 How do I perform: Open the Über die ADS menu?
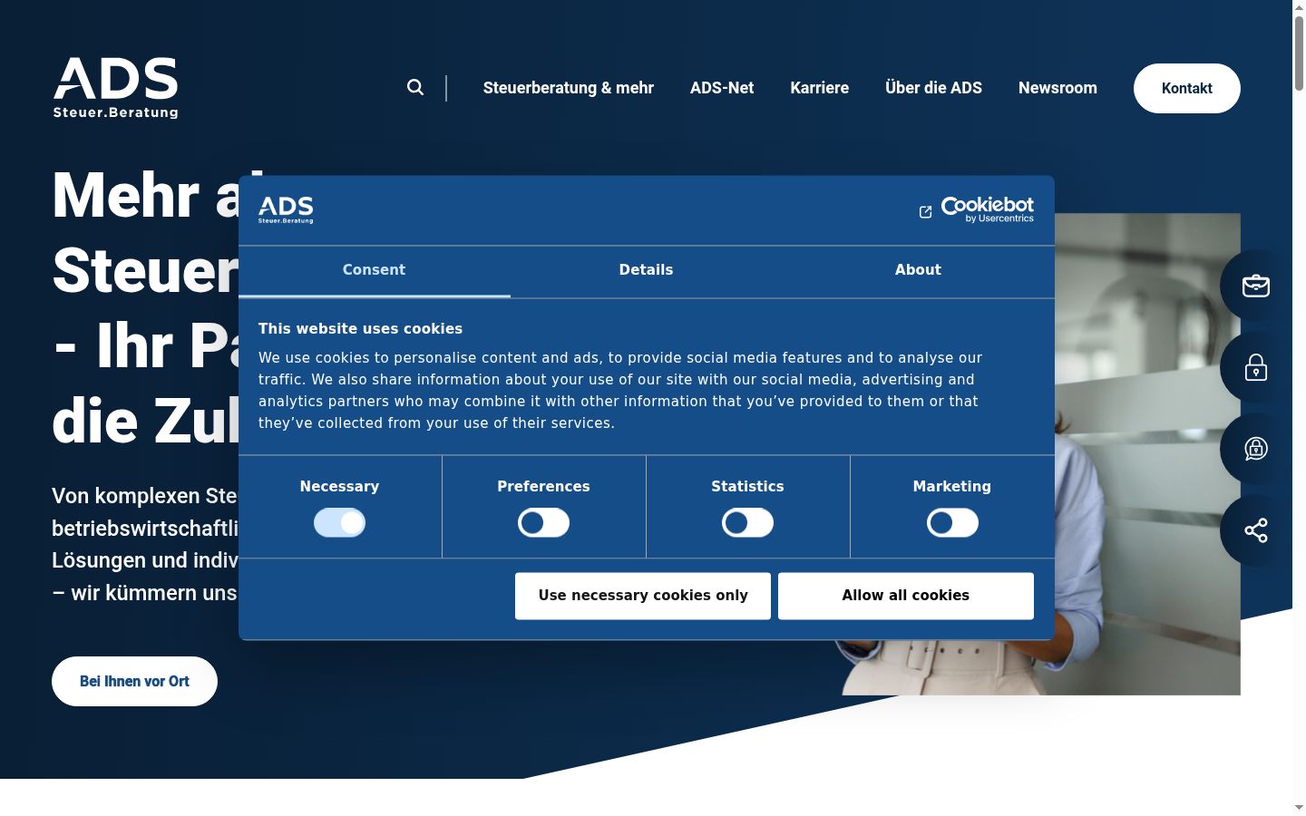[x=933, y=88]
